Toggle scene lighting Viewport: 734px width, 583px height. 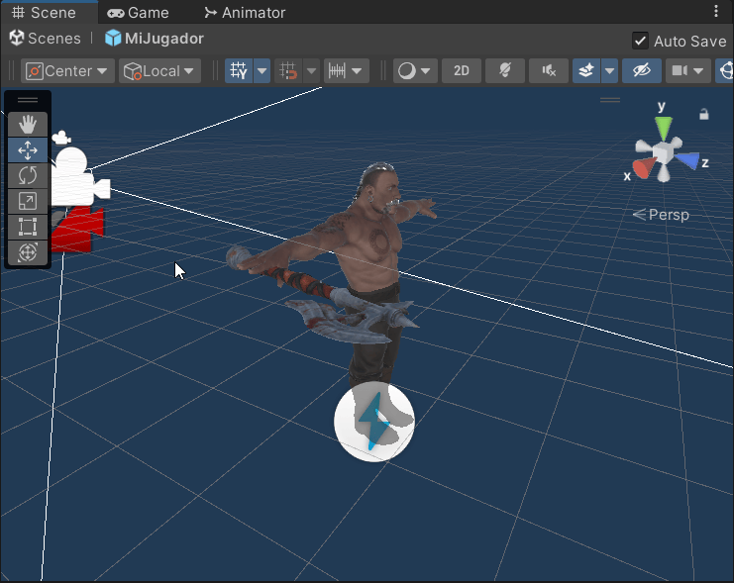coord(504,71)
